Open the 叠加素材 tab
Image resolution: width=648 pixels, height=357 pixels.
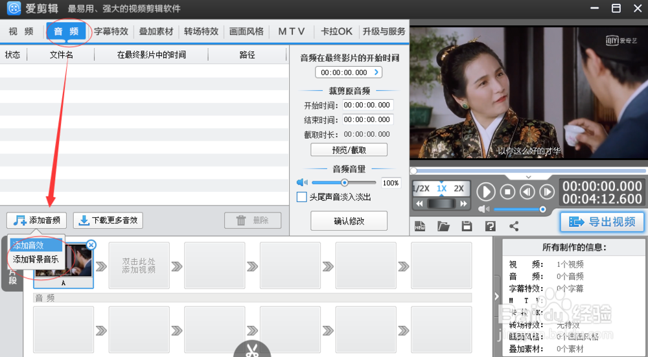(x=156, y=31)
